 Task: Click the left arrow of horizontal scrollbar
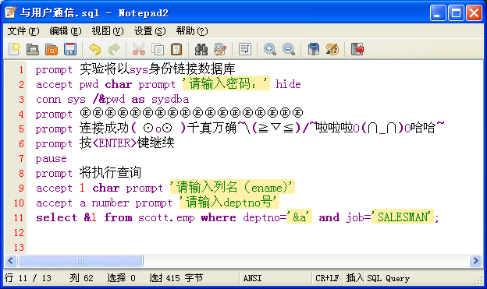pos(11,260)
